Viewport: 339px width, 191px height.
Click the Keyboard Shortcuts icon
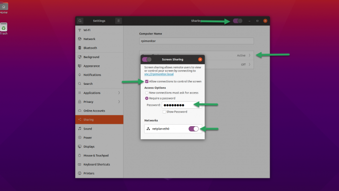[x=80, y=164]
